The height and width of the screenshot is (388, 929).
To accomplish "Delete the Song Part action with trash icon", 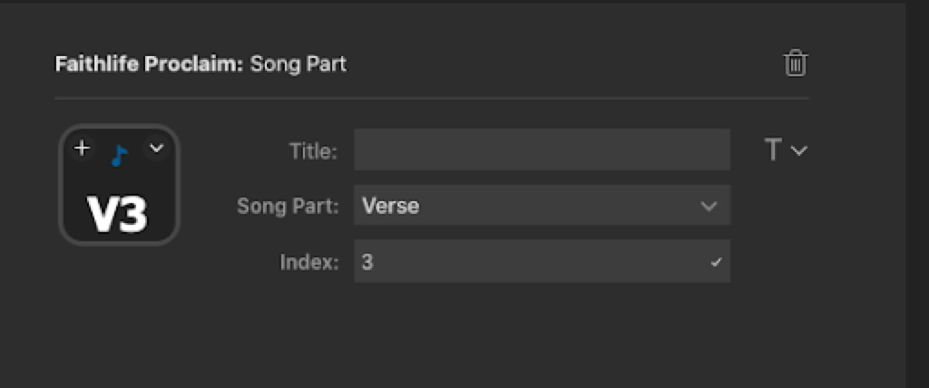I will coord(795,63).
